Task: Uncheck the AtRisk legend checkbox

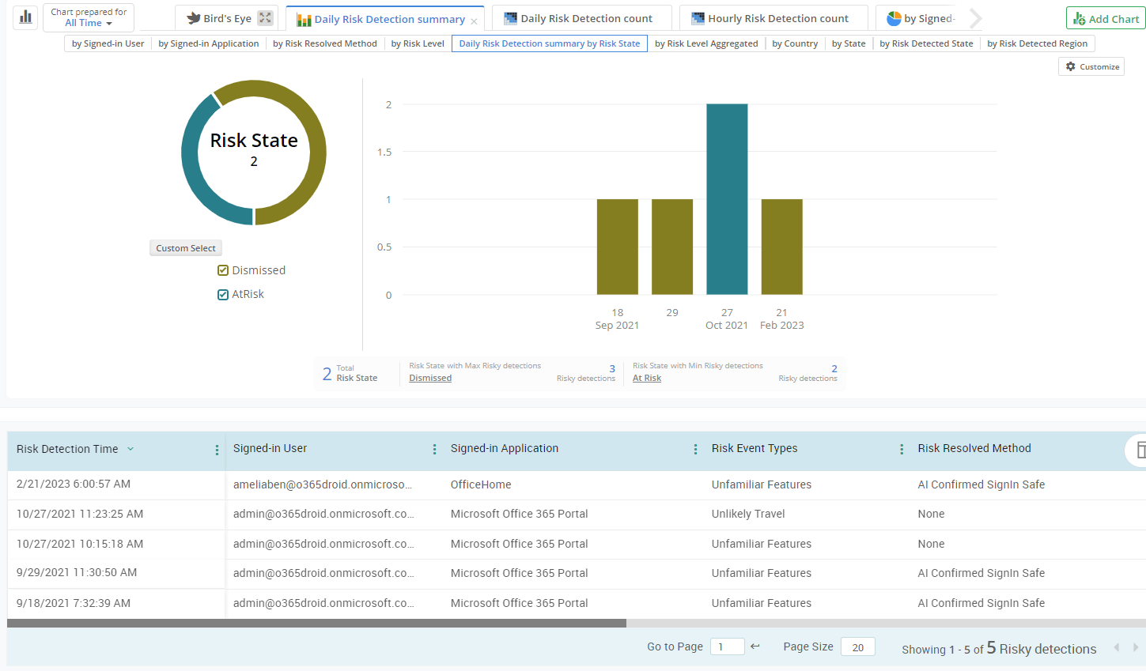Action: tap(223, 293)
